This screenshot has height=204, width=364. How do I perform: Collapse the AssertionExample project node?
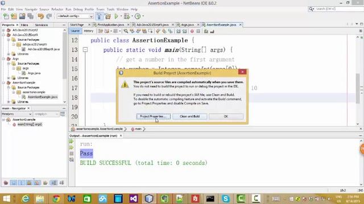[x=3, y=83]
